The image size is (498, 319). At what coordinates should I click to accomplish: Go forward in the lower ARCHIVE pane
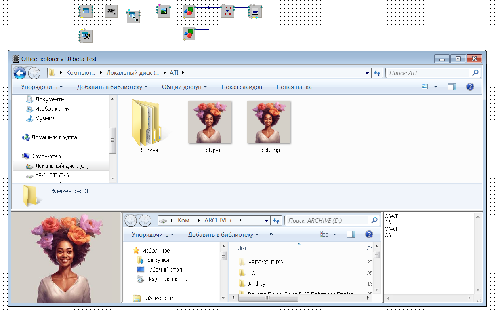[145, 220]
